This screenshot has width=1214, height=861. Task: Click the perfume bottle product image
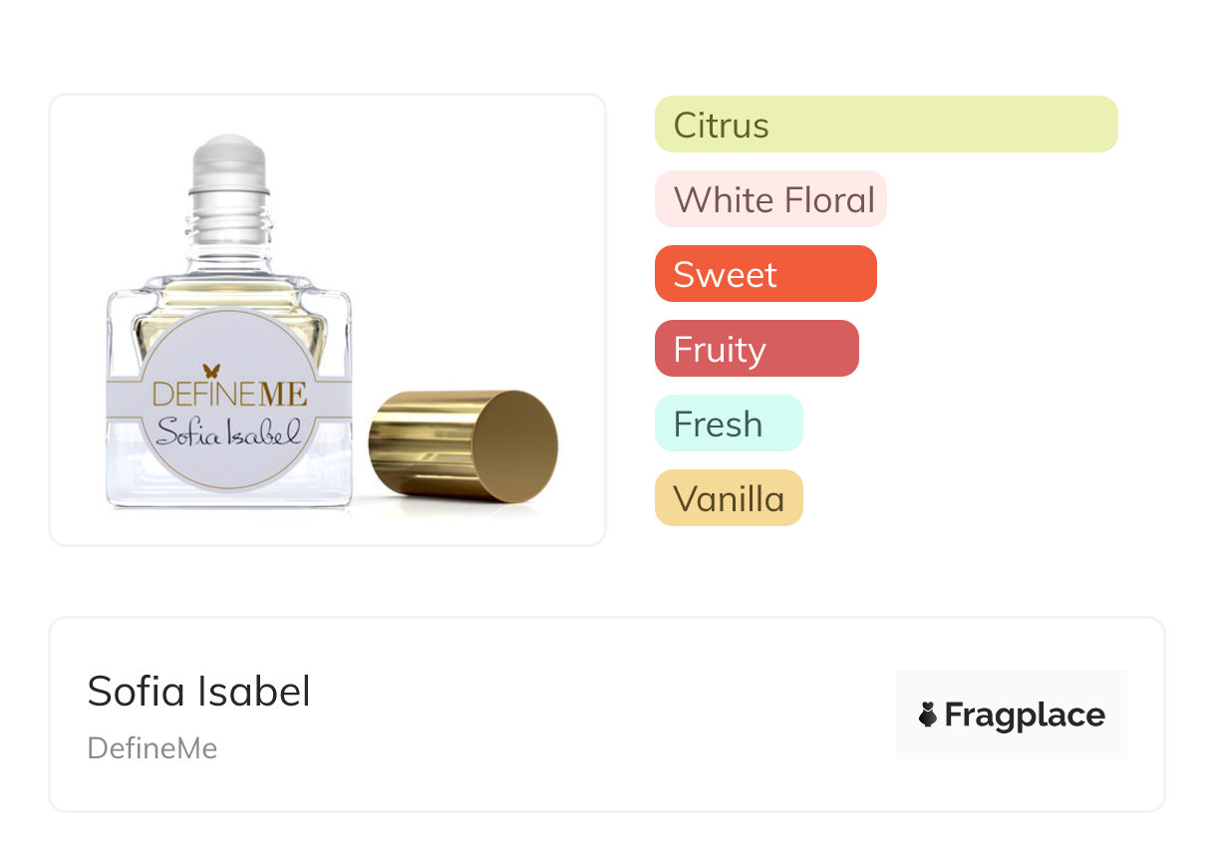coord(327,319)
